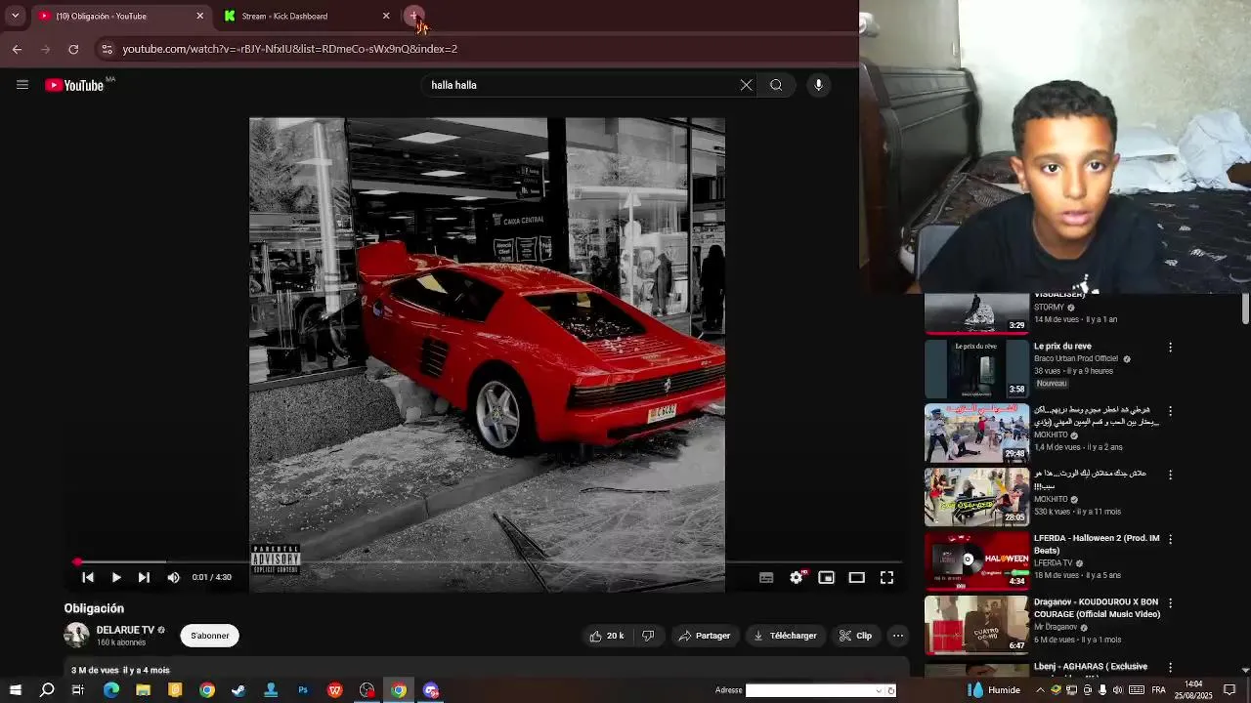Screen dimensions: 1251x703
Task: Enter fullscreen mode
Action: pos(886,577)
